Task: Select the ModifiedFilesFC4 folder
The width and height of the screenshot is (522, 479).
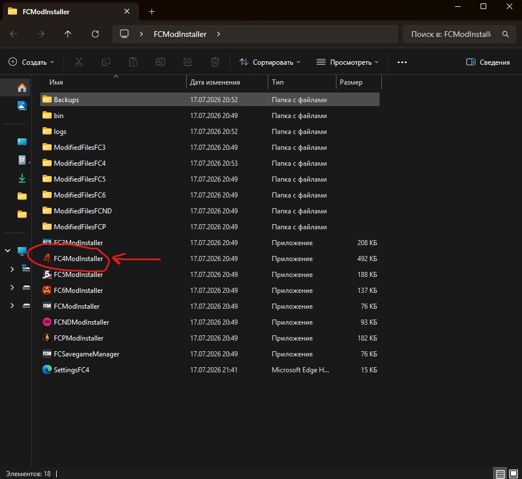Action: tap(210, 163)
